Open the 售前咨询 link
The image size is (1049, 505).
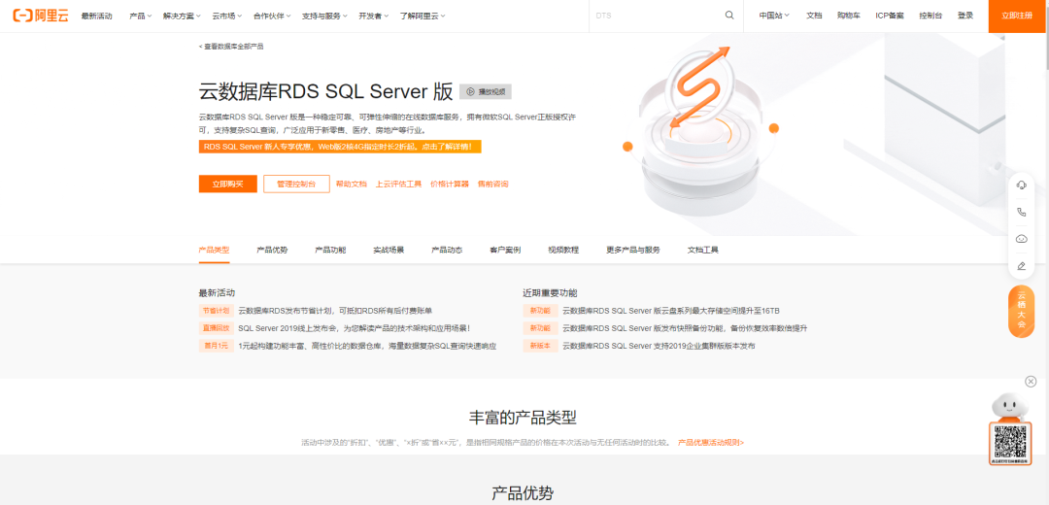[x=493, y=184]
